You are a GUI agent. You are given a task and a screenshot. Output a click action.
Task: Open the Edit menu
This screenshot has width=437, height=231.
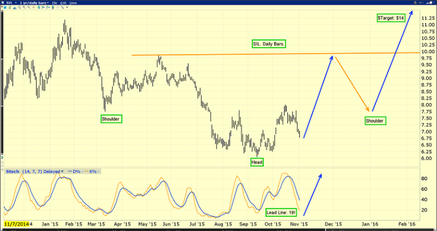[62, 3]
